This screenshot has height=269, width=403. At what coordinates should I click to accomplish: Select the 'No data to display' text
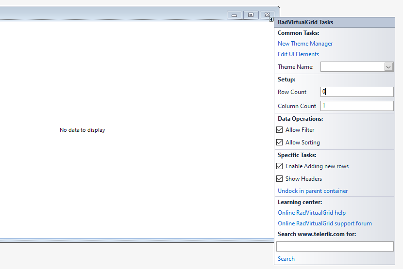pos(82,130)
